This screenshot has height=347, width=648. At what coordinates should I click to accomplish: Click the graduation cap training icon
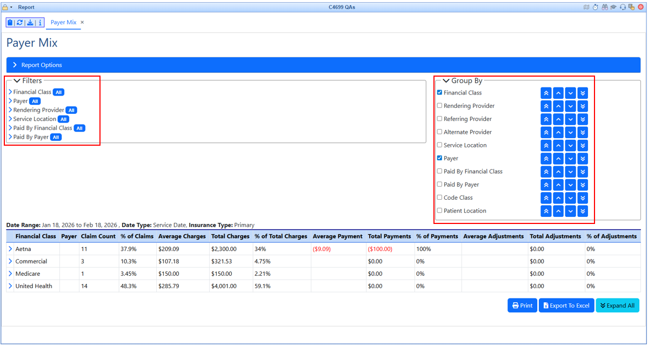point(614,7)
